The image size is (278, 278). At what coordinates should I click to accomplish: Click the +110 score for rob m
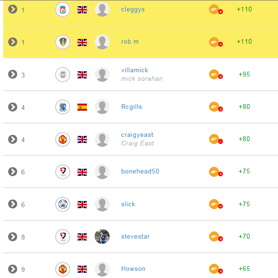[244, 41]
